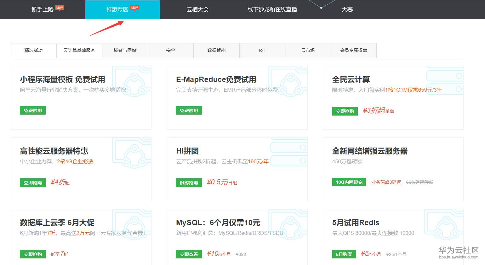Click description 完美支持开源生态，EMR产品部分限时免费
This screenshot has width=485, height=265.
227,90
